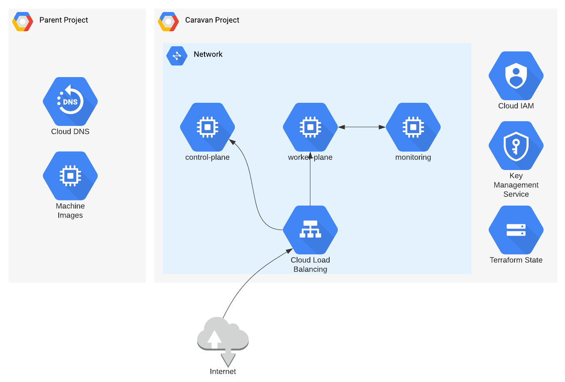565x382 pixels.
Task: Click the "monitoring" label
Action: tap(413, 157)
